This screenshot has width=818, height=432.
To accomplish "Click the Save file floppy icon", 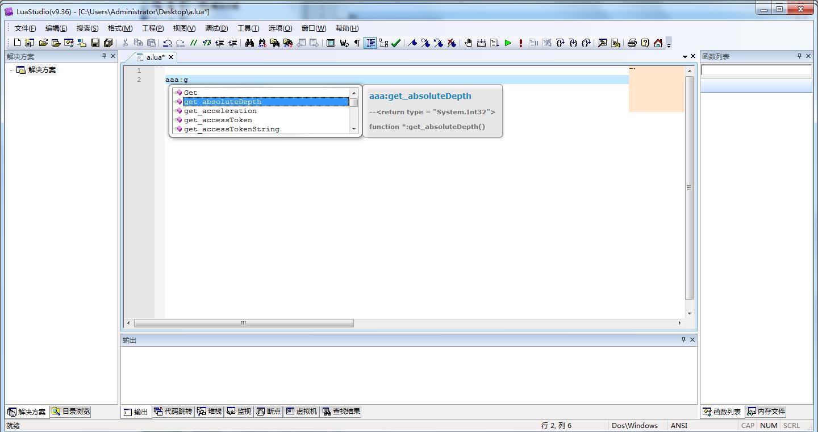I will coord(95,43).
